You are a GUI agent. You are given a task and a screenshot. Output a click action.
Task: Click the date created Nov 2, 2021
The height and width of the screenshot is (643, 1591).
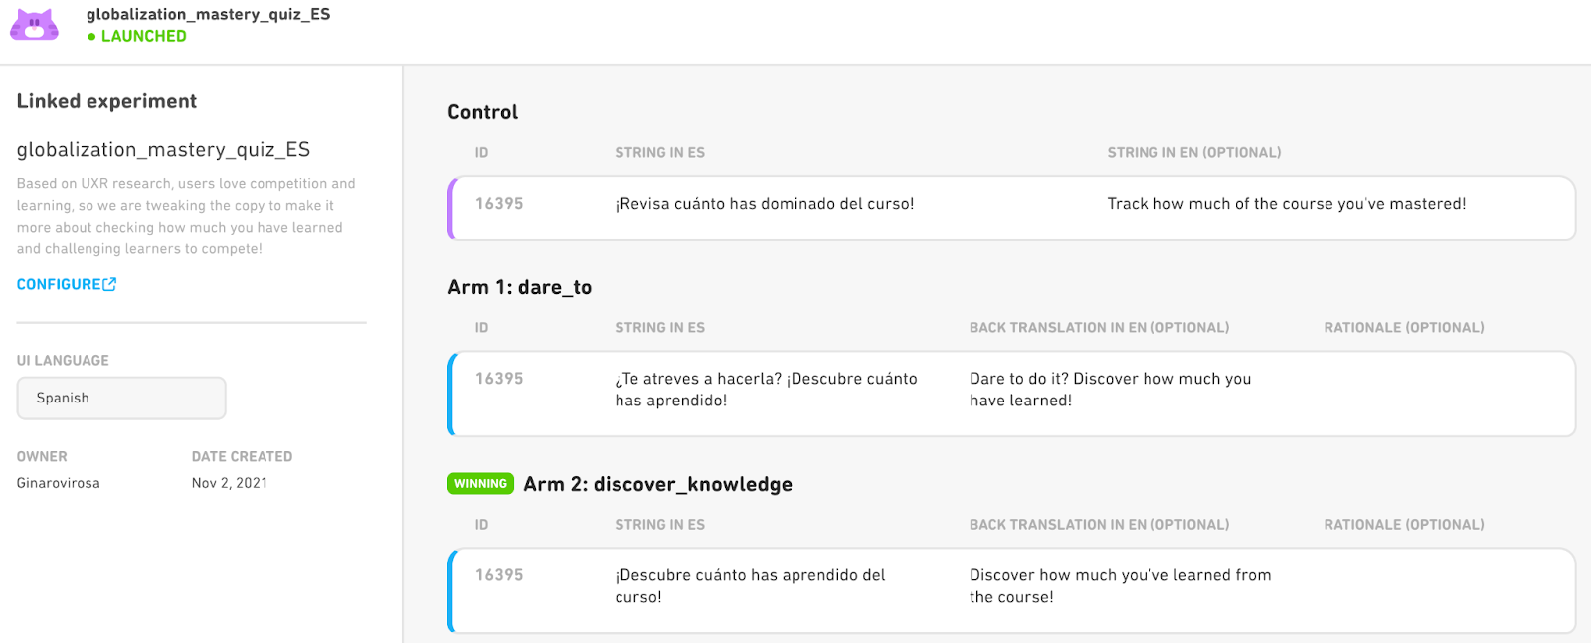pyautogui.click(x=230, y=483)
